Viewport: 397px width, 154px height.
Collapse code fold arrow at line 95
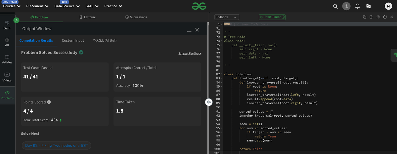coord(222,128)
